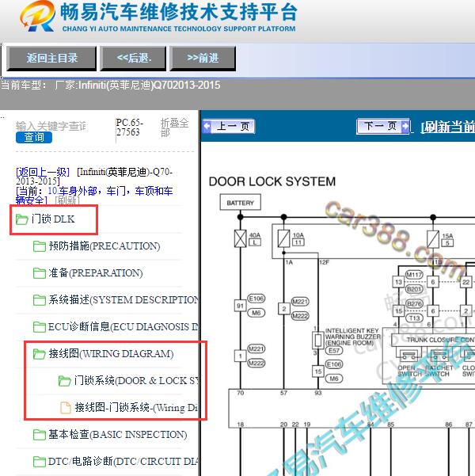Go back with <<后退 button

(133, 59)
